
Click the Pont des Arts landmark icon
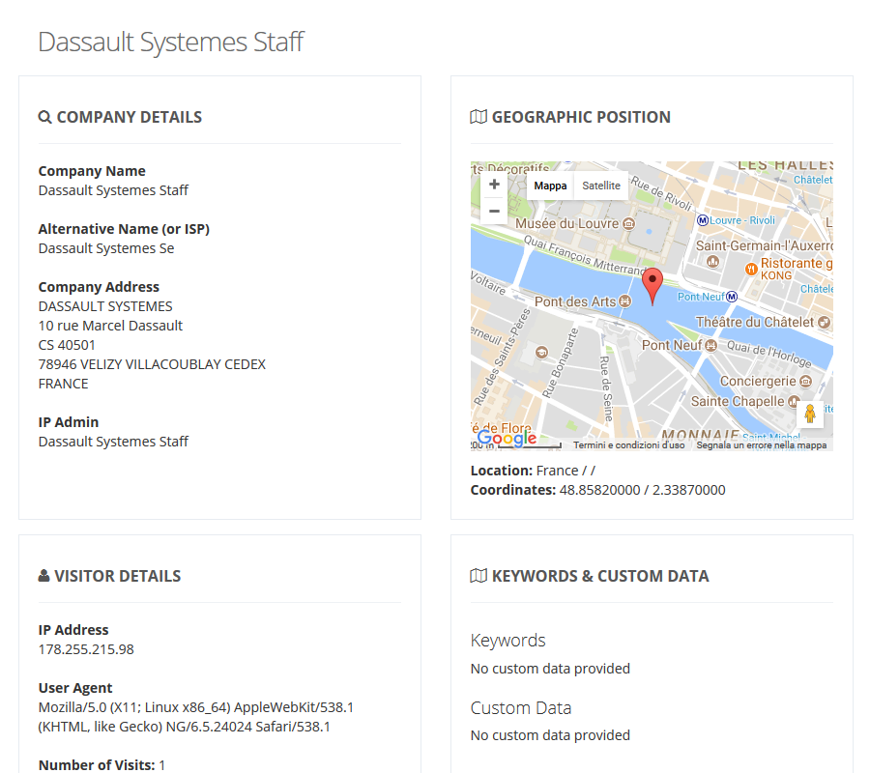coord(625,301)
